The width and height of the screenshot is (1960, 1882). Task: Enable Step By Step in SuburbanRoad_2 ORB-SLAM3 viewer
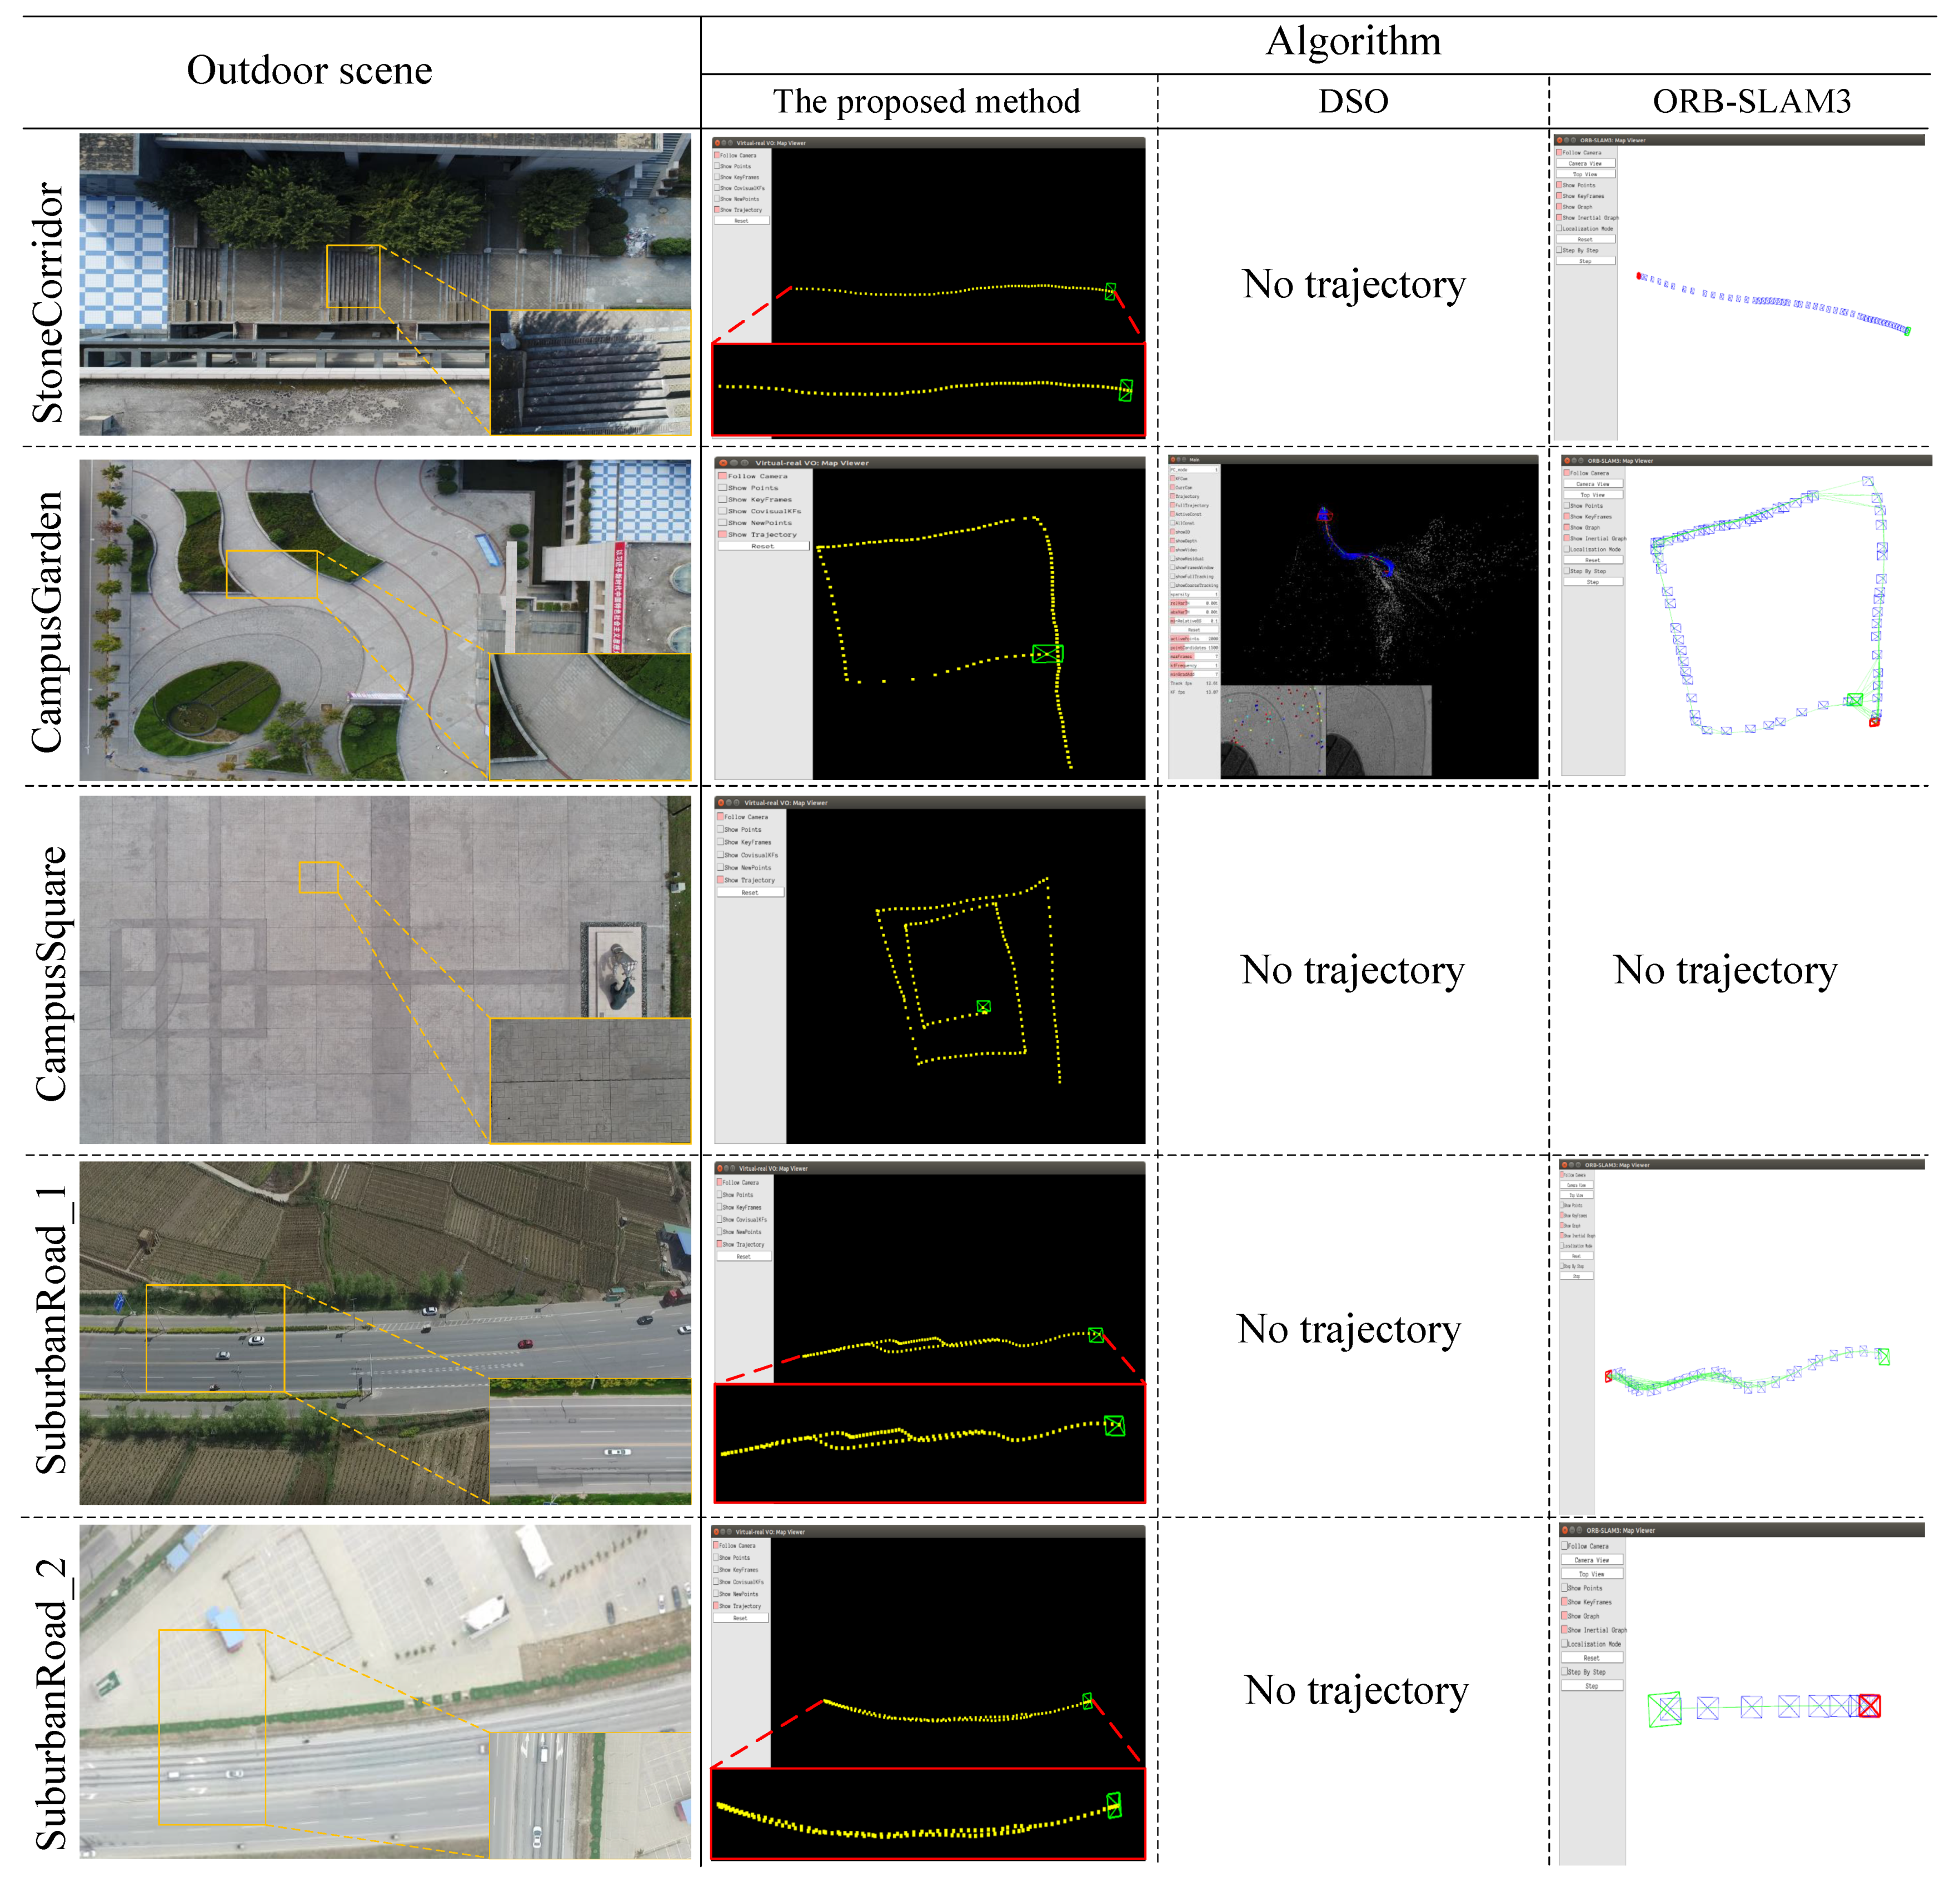(1565, 1671)
